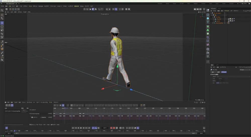Collapse the mixamorig:Hips track in timeline
This screenshot has height=137, width=251.
coord(29,114)
